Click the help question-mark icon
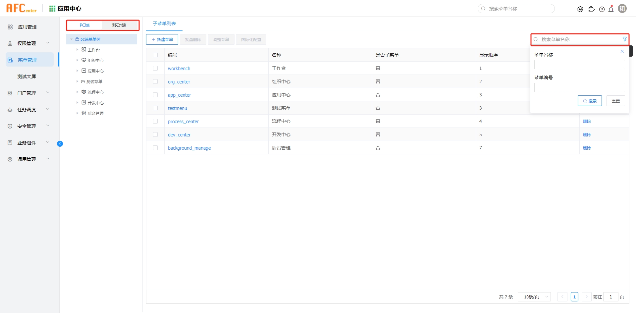Screen dimensions: 636x313 point(602,9)
